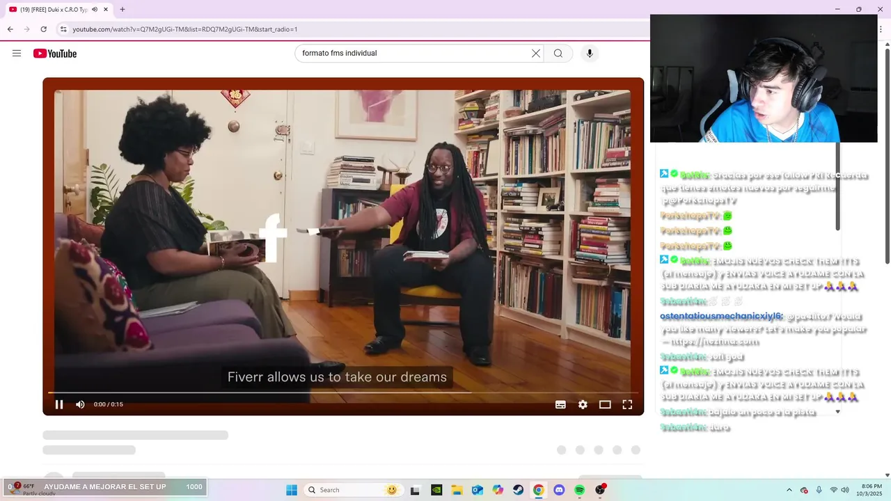Viewport: 891px width, 501px height.
Task: View site information icon in address bar
Action: (x=63, y=29)
